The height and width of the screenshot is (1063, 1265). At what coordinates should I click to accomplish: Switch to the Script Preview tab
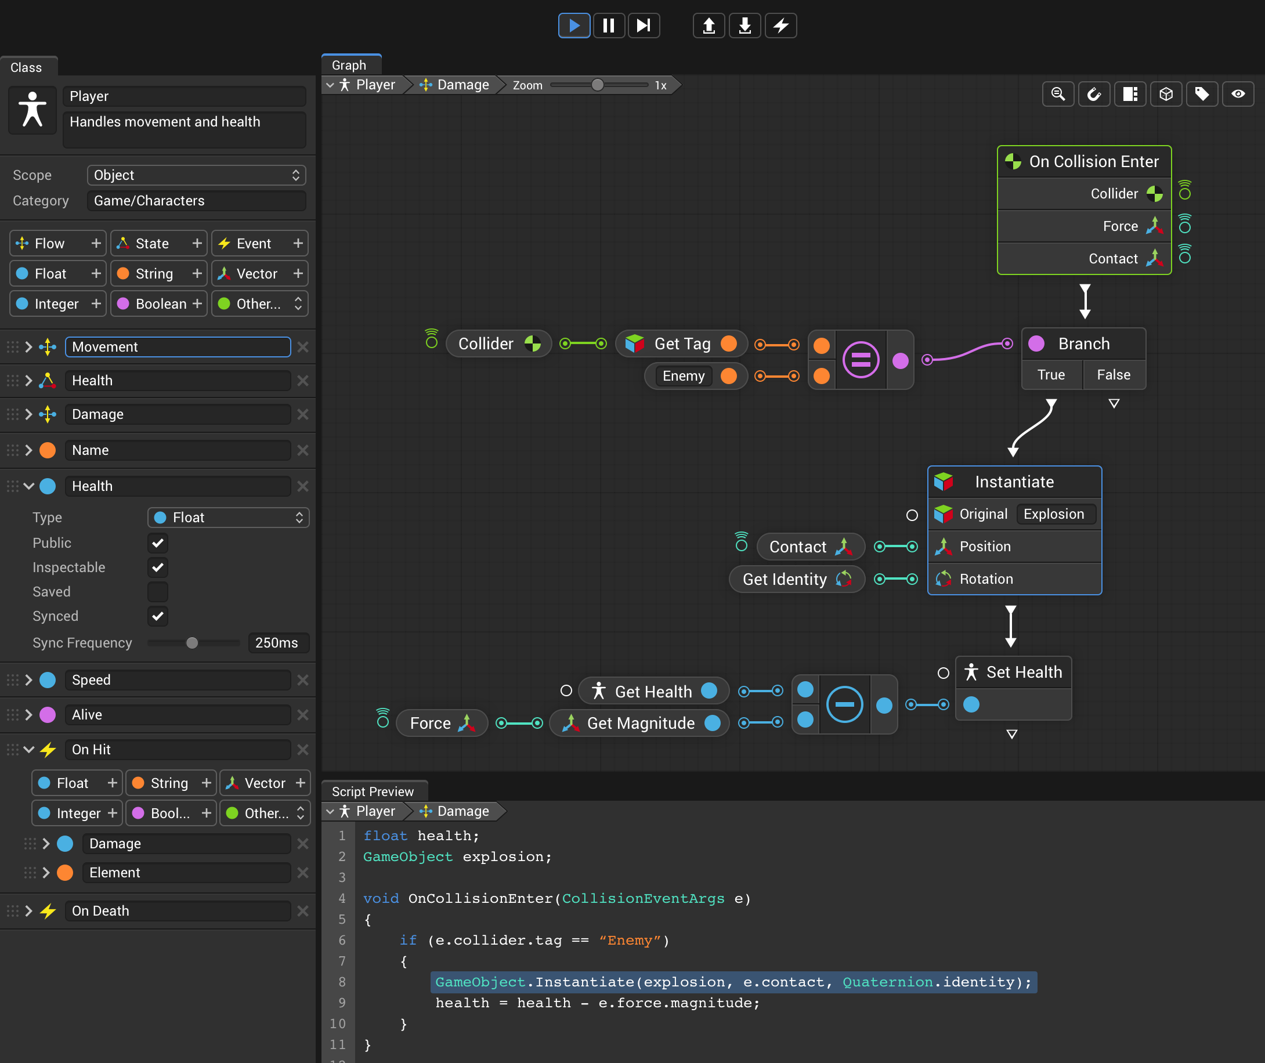(x=374, y=791)
